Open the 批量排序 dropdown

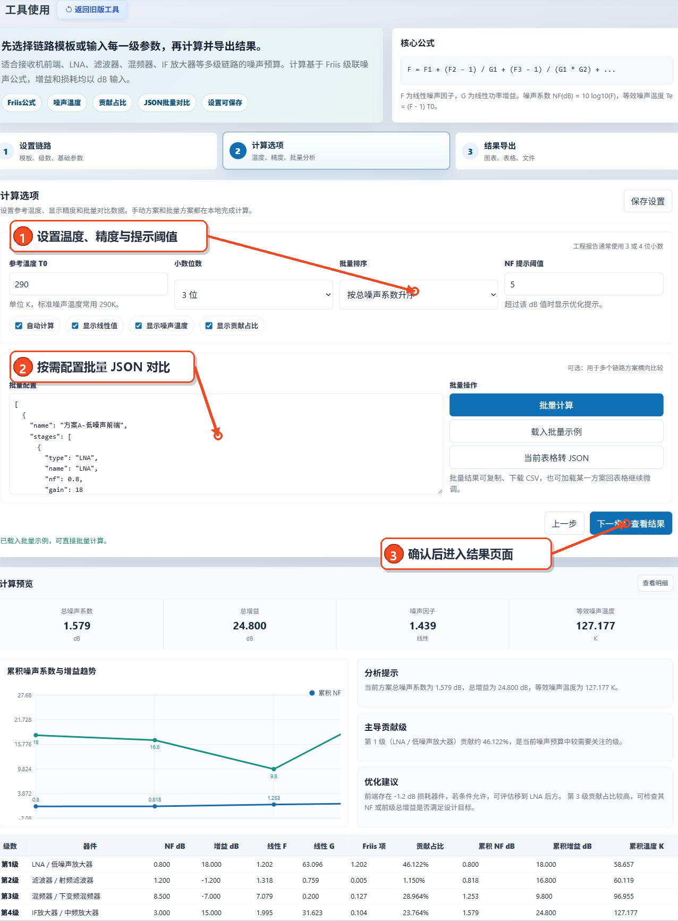(419, 295)
